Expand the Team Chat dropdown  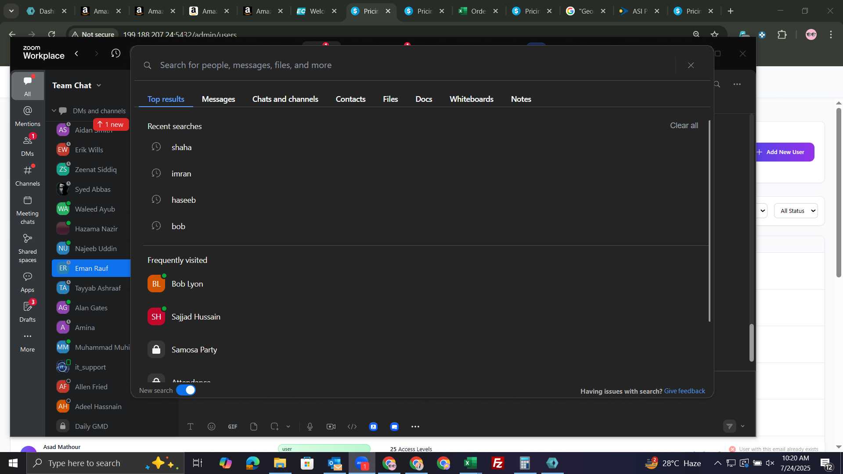click(x=99, y=86)
